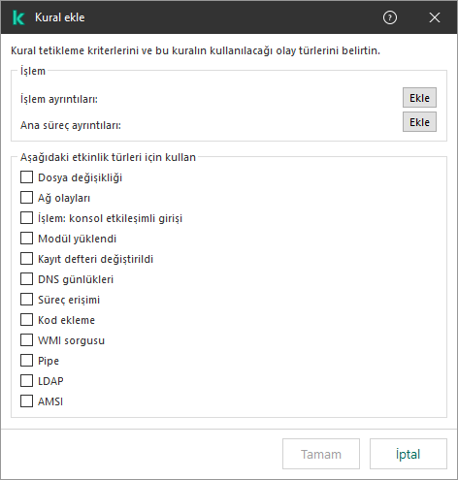The width and height of the screenshot is (458, 480).
Task: Open the help question mark icon
Action: click(x=390, y=17)
